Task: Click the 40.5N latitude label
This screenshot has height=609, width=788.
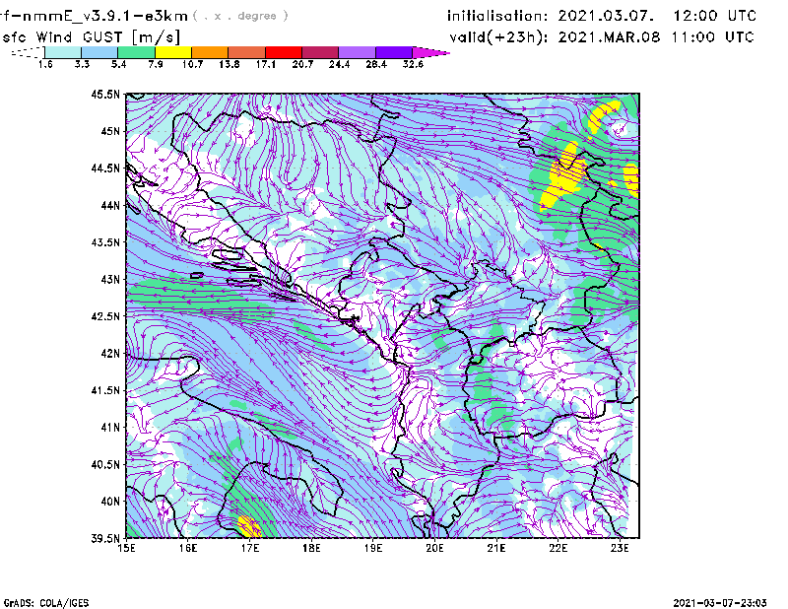Action: click(x=105, y=465)
